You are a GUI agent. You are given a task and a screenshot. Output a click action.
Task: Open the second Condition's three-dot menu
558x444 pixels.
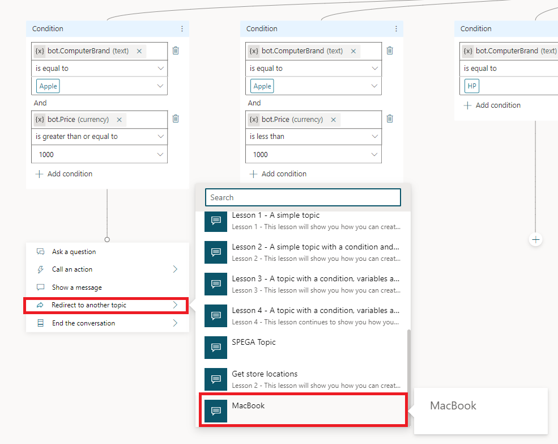tap(396, 29)
